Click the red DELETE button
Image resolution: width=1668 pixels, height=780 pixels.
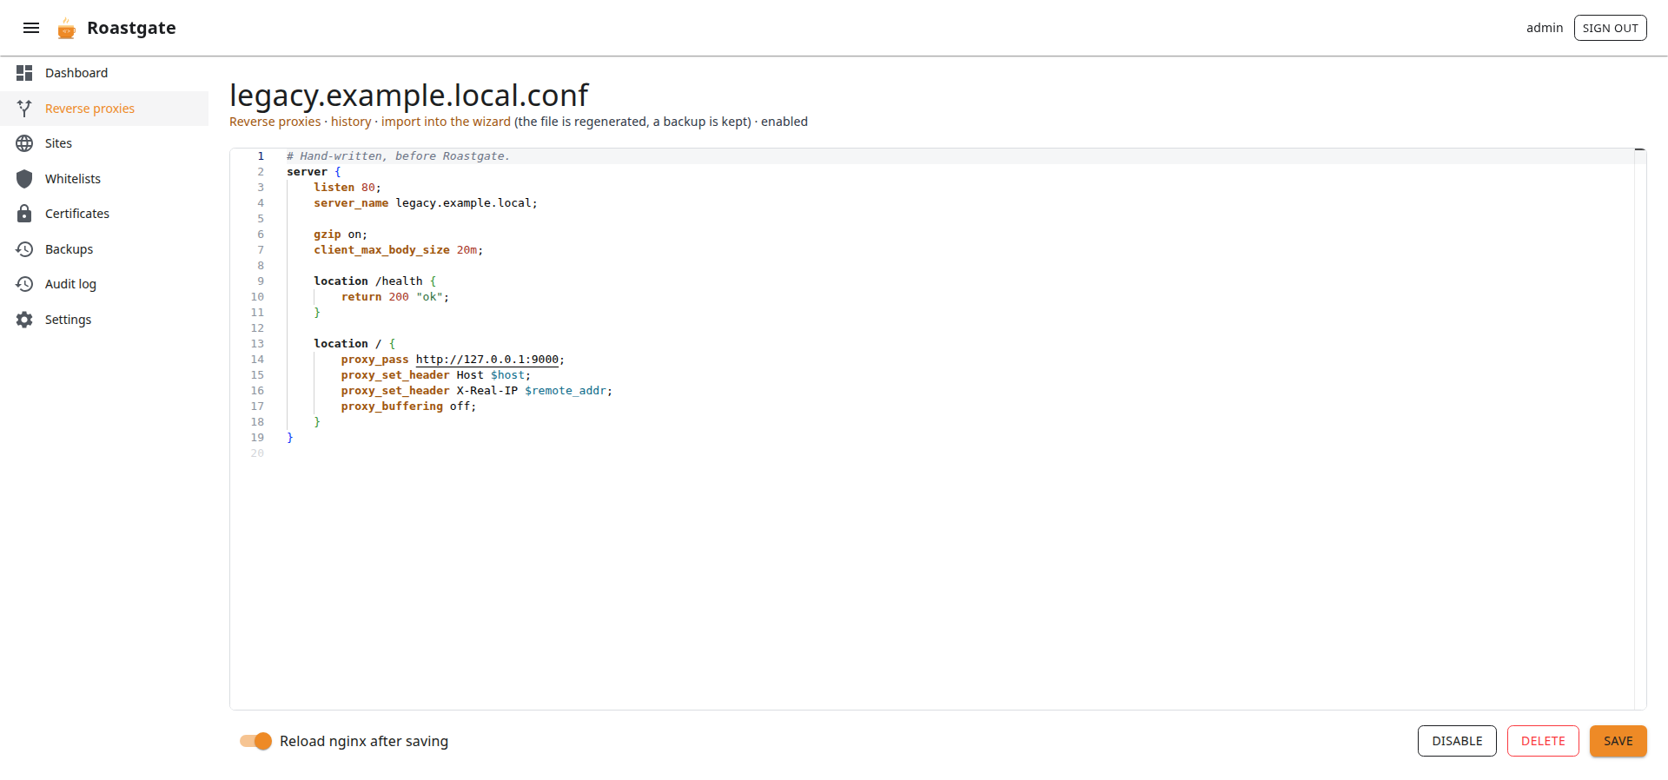1543,741
